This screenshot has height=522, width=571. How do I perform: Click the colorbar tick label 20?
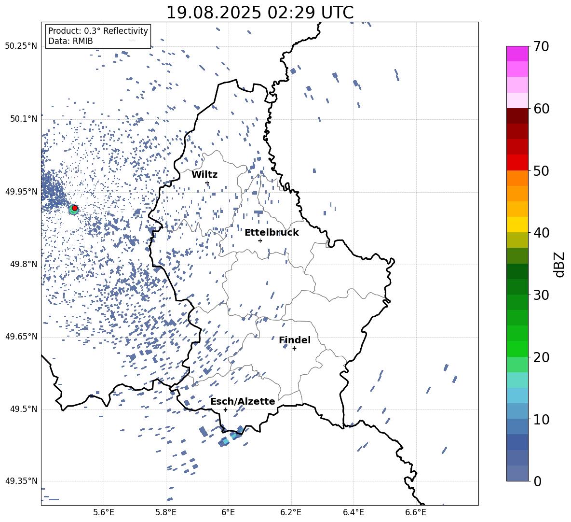(541, 357)
